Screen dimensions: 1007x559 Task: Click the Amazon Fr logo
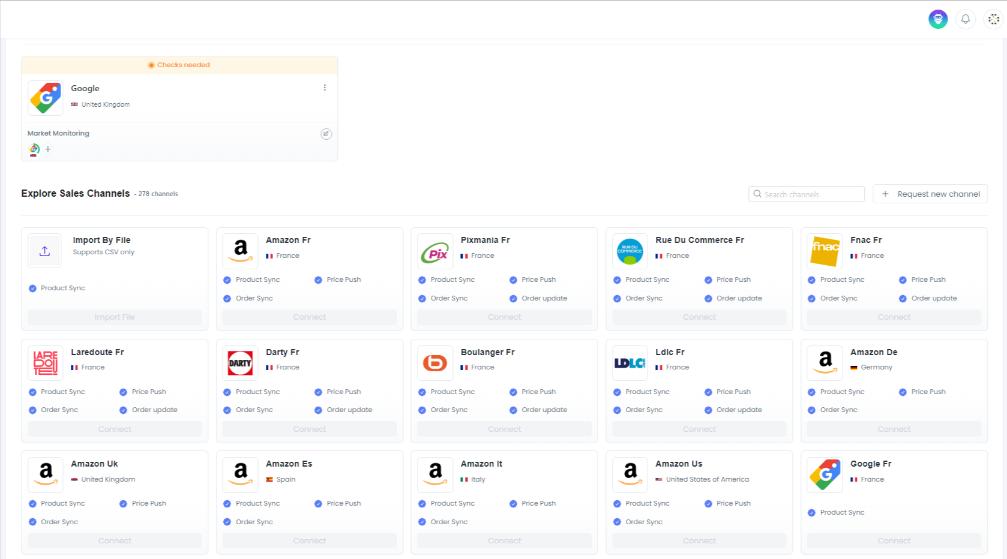[x=241, y=251]
